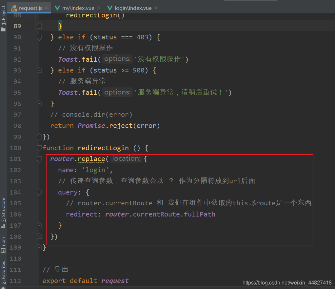Switch to the request.js editor tab
Screen dimensions: 335x289
[29, 8]
